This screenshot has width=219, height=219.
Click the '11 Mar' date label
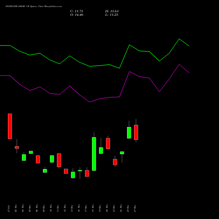[x=58, y=208]
